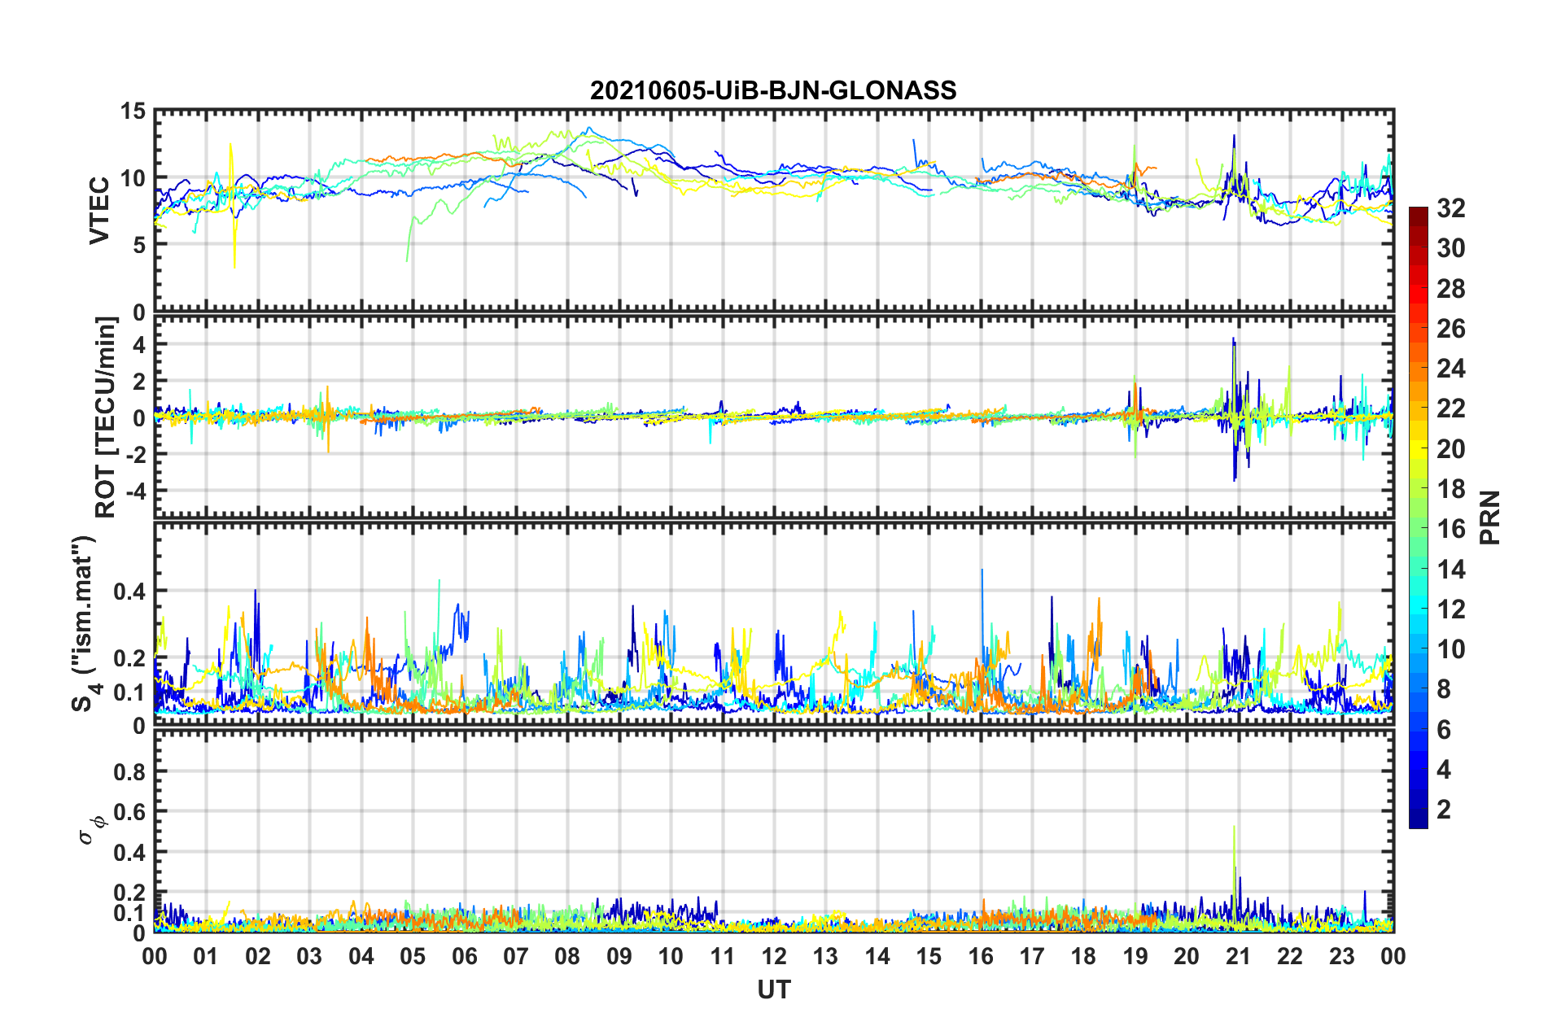Click the VTEC y-axis label
This screenshot has width=1548, height=1035.
[x=98, y=210]
